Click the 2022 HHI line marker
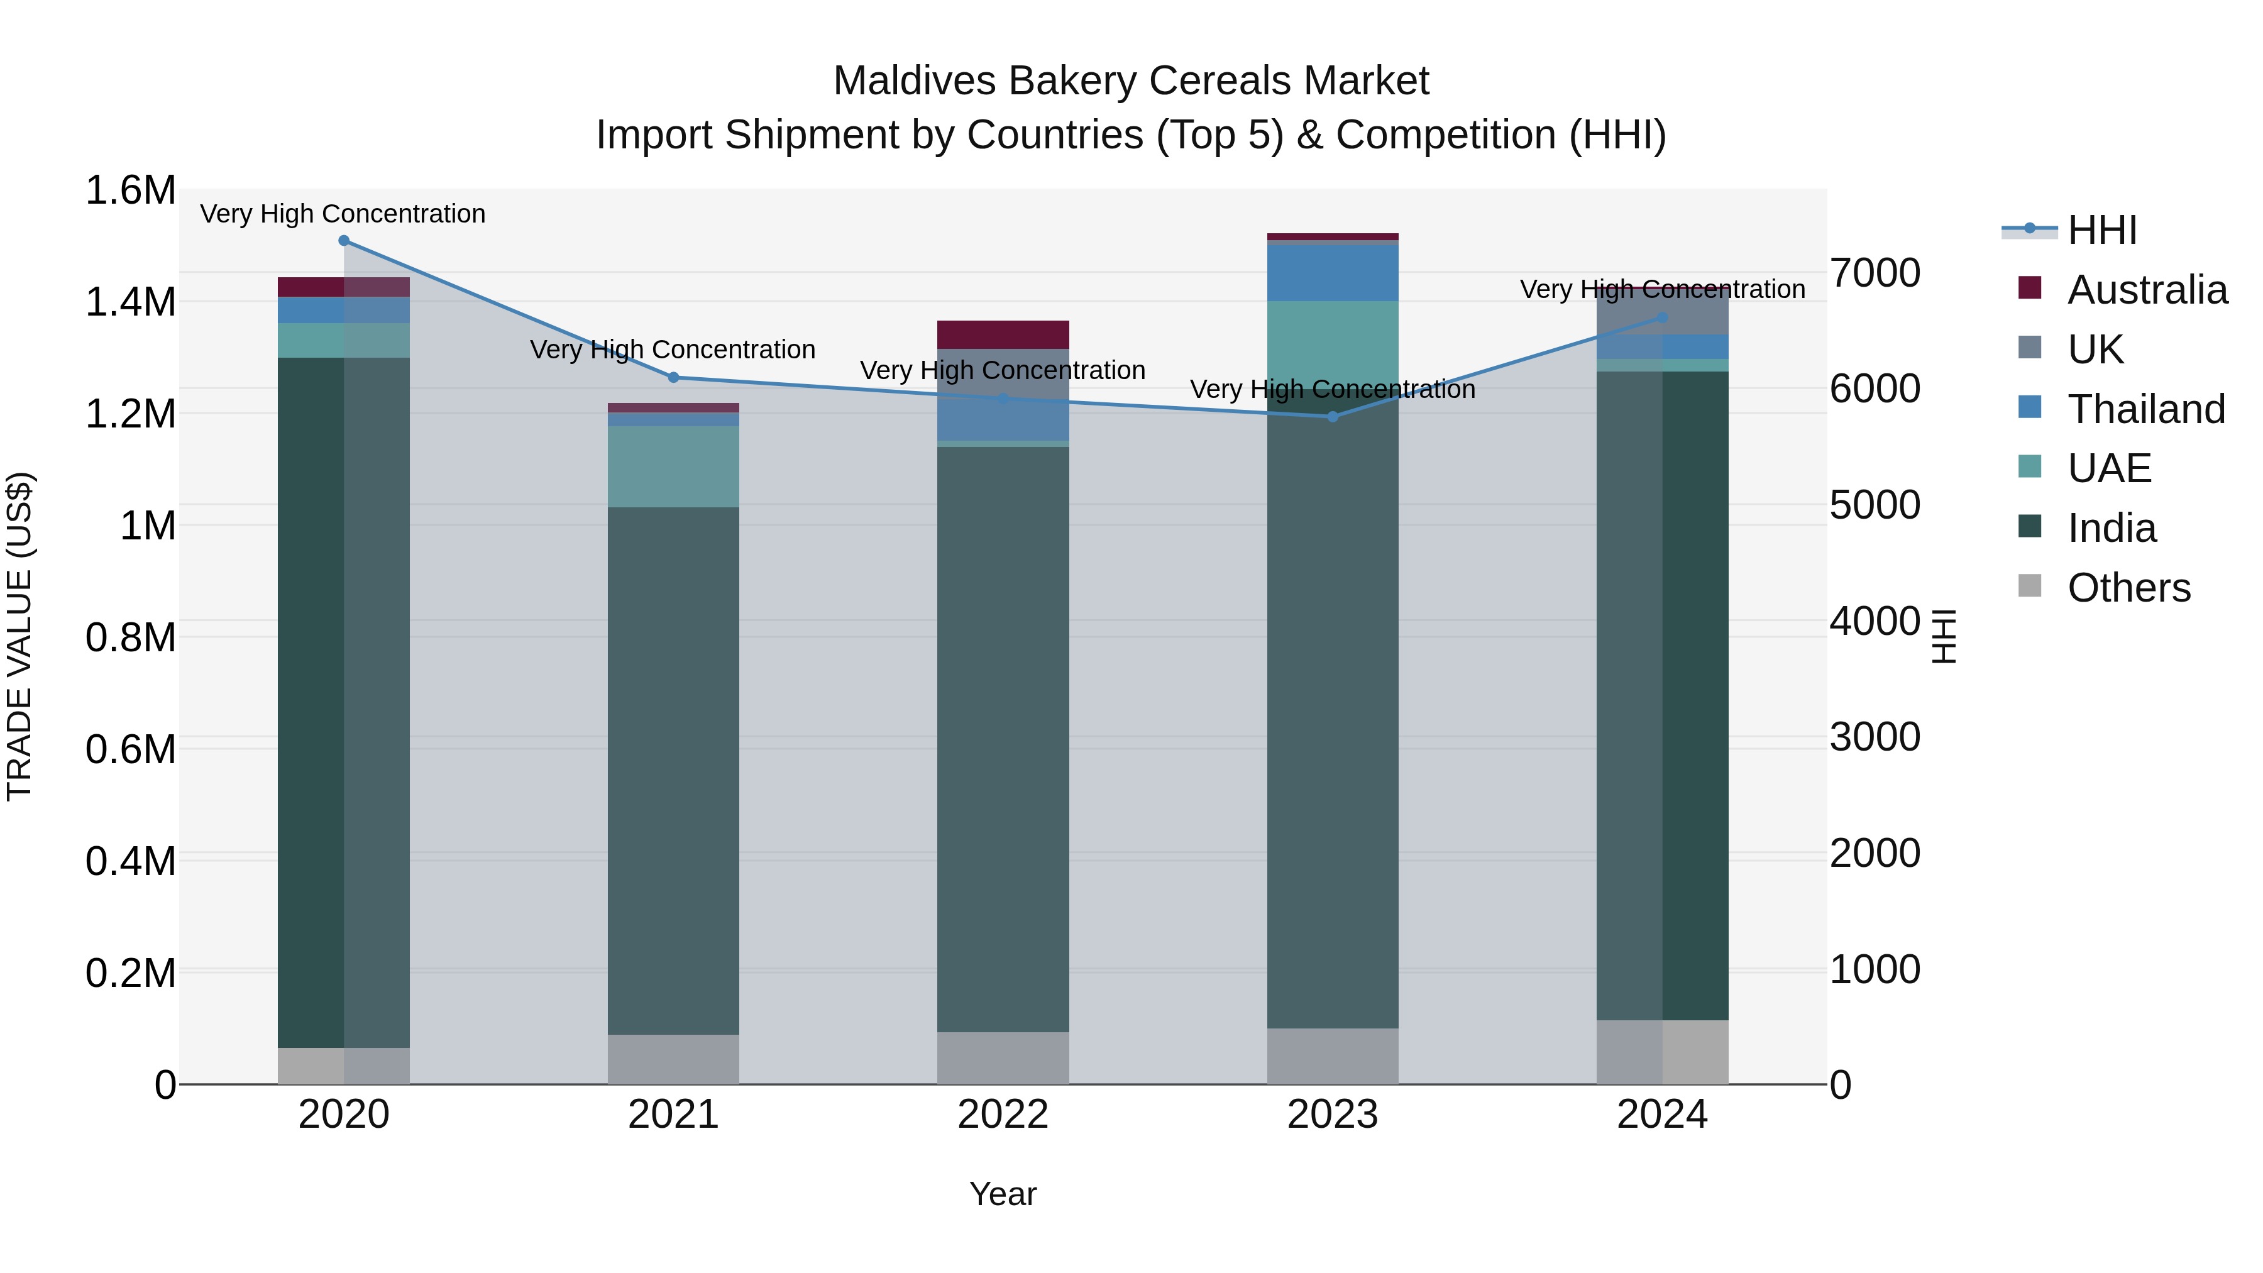2263x1273 pixels. point(1003,398)
